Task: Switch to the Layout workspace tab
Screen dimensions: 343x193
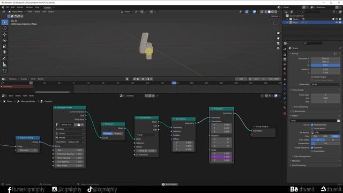Action: point(47,8)
